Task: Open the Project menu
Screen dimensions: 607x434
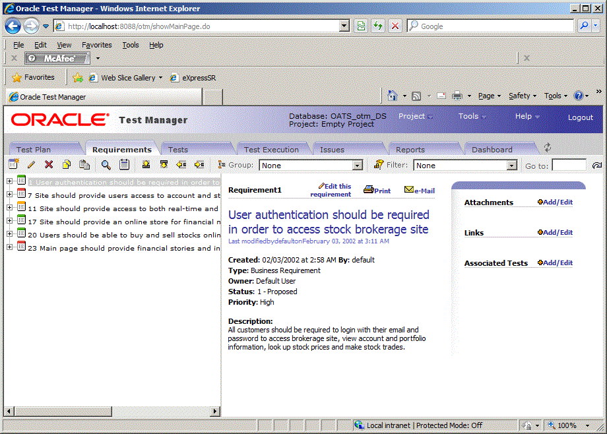Action: click(x=416, y=116)
